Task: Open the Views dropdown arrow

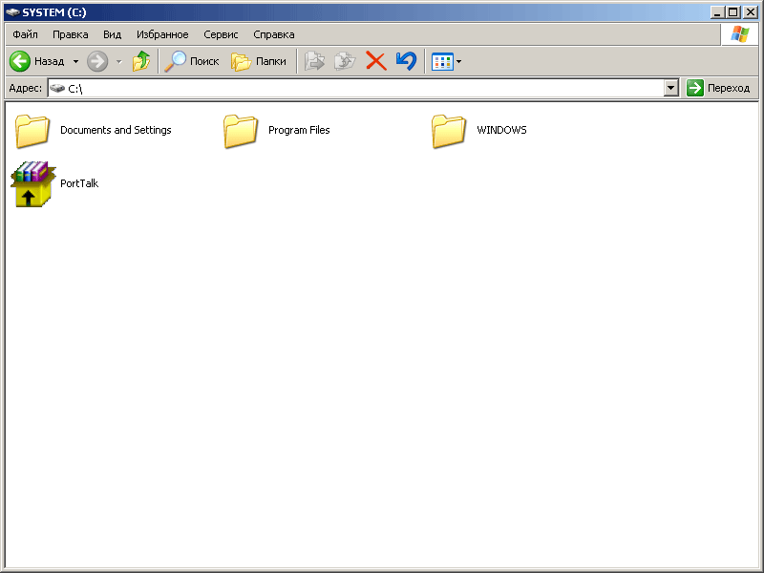Action: pos(458,62)
